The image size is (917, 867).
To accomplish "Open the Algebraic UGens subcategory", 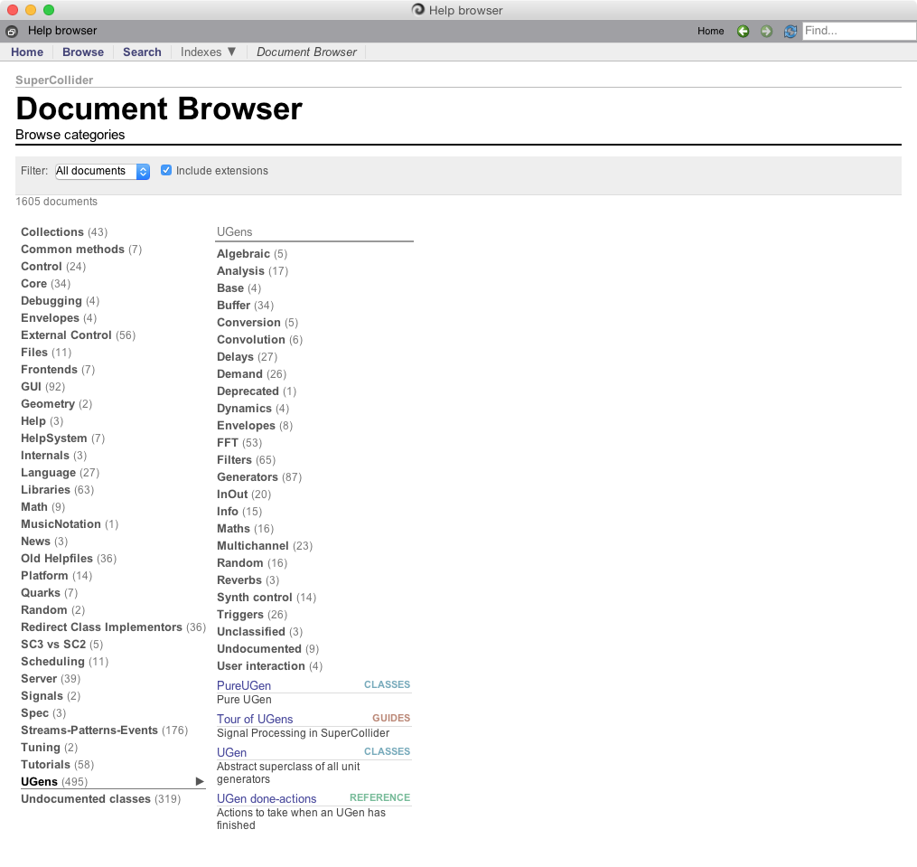I will [252, 253].
